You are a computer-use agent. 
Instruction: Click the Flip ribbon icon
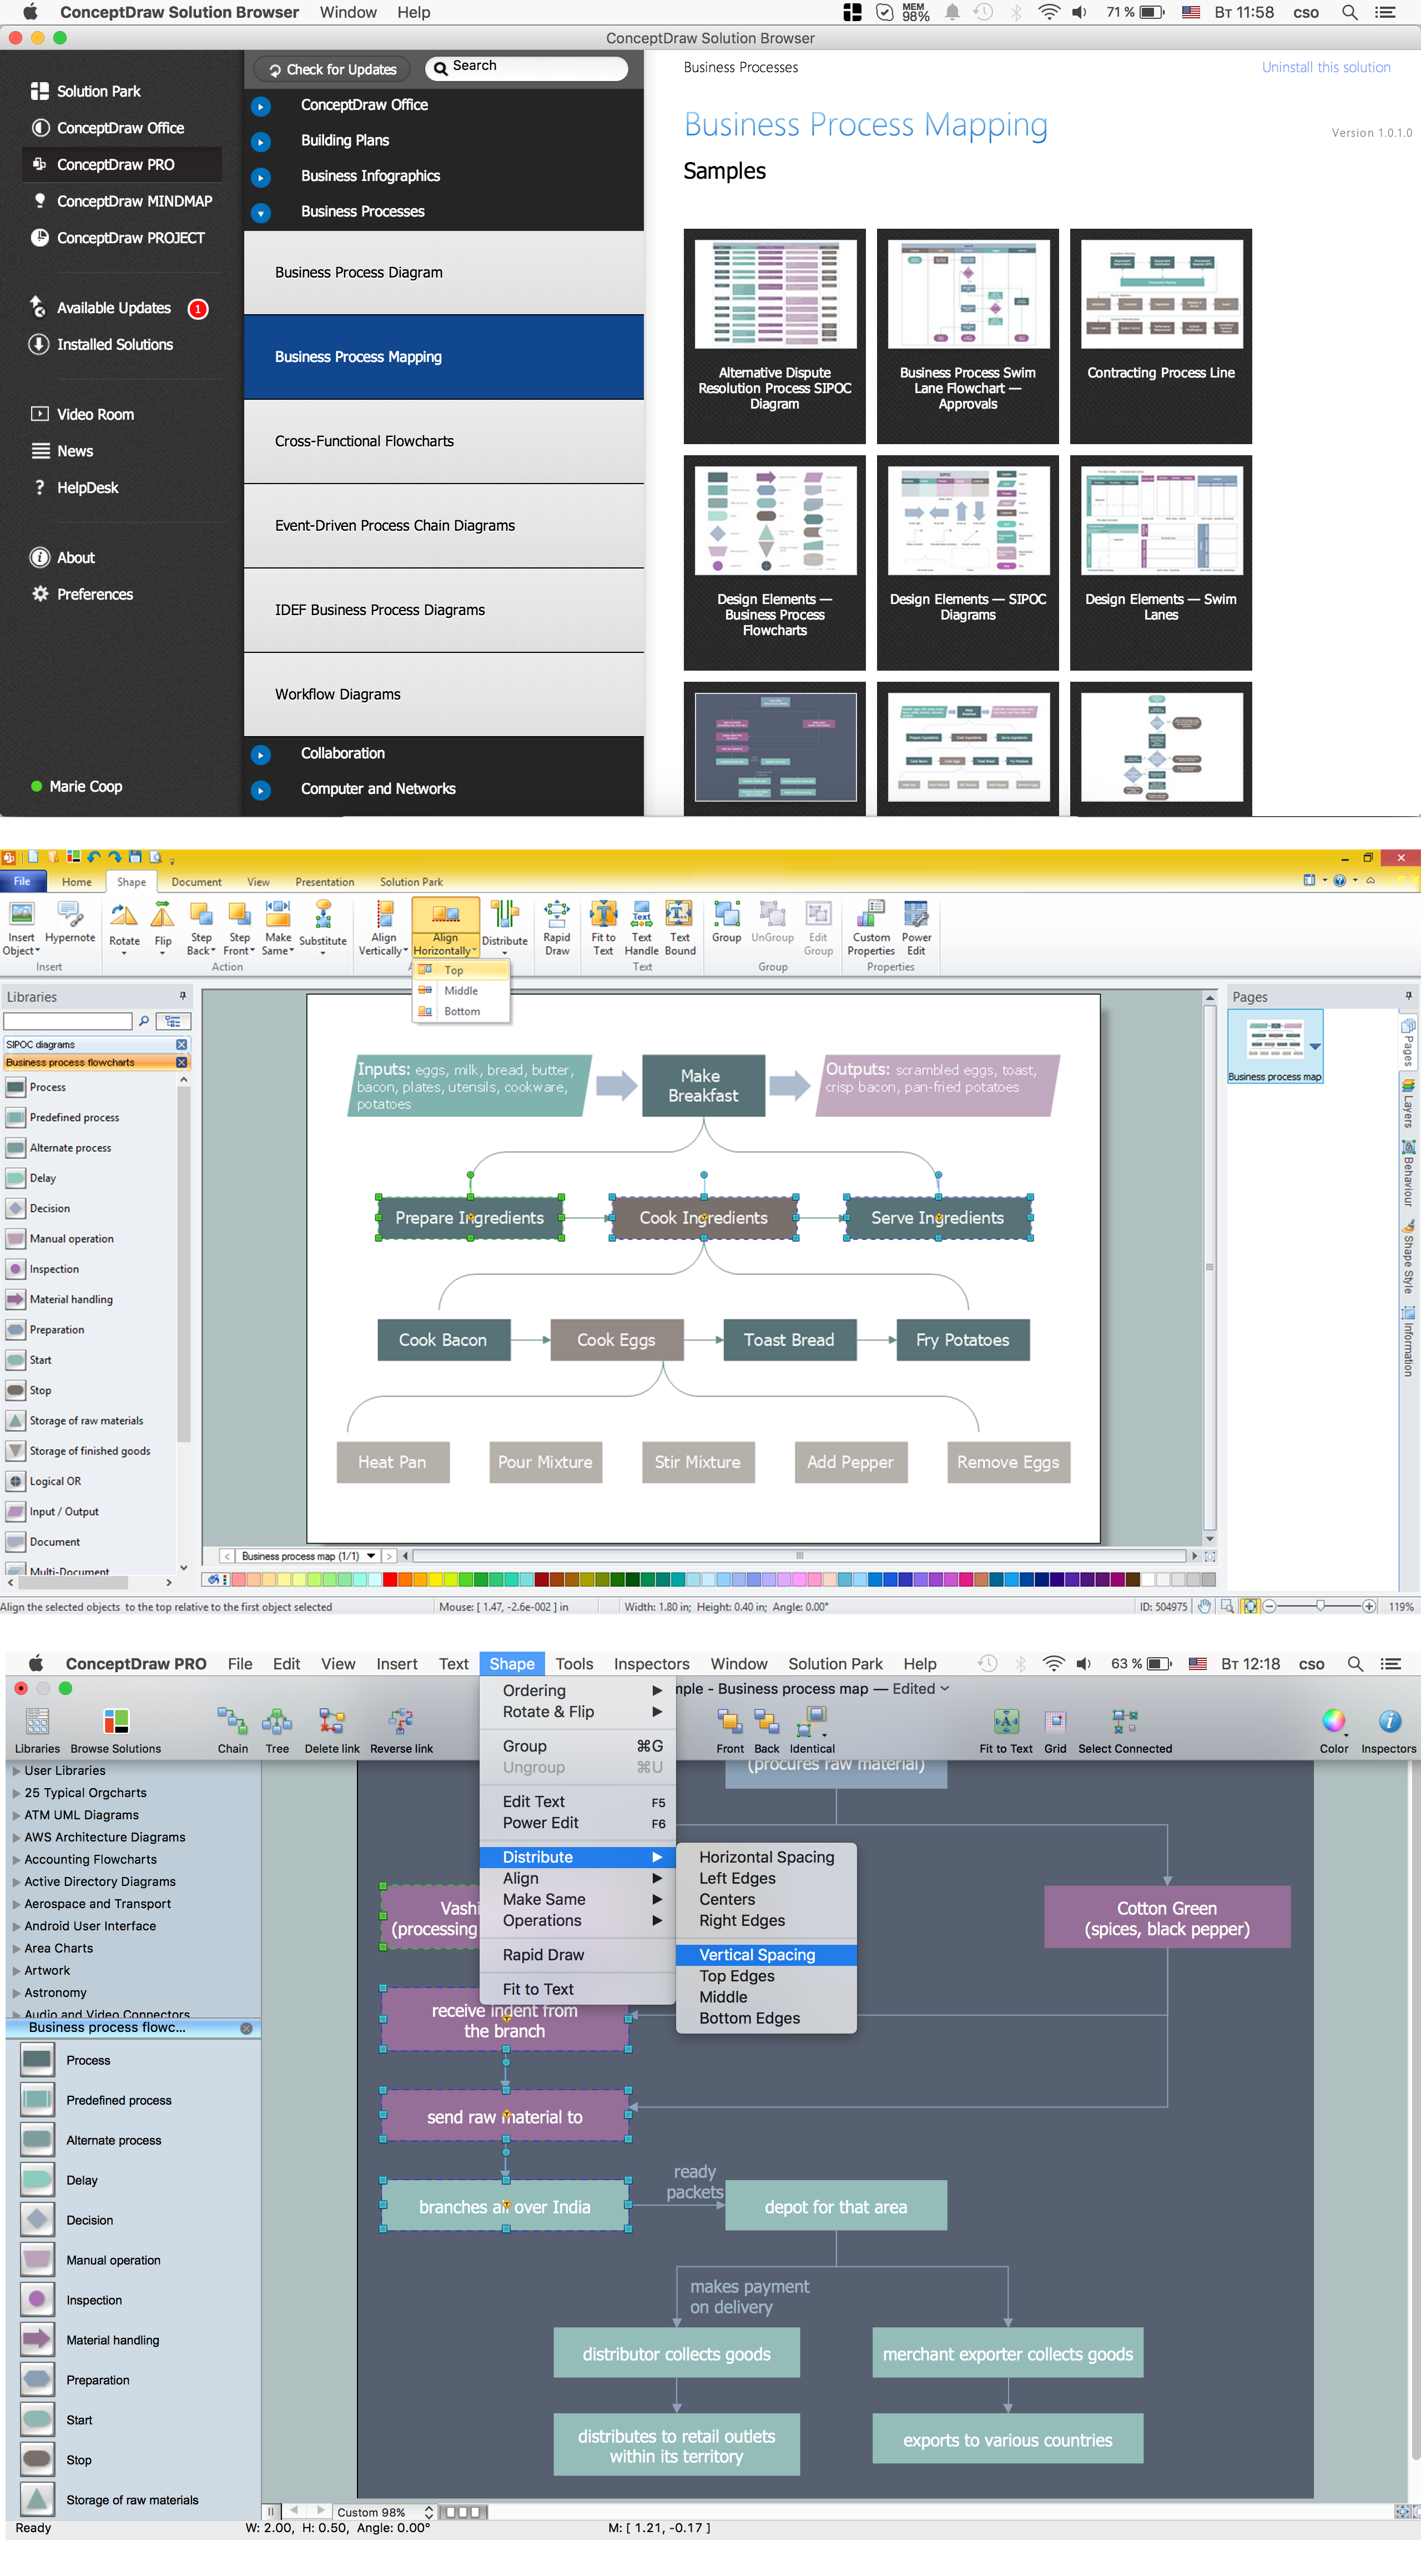click(163, 927)
